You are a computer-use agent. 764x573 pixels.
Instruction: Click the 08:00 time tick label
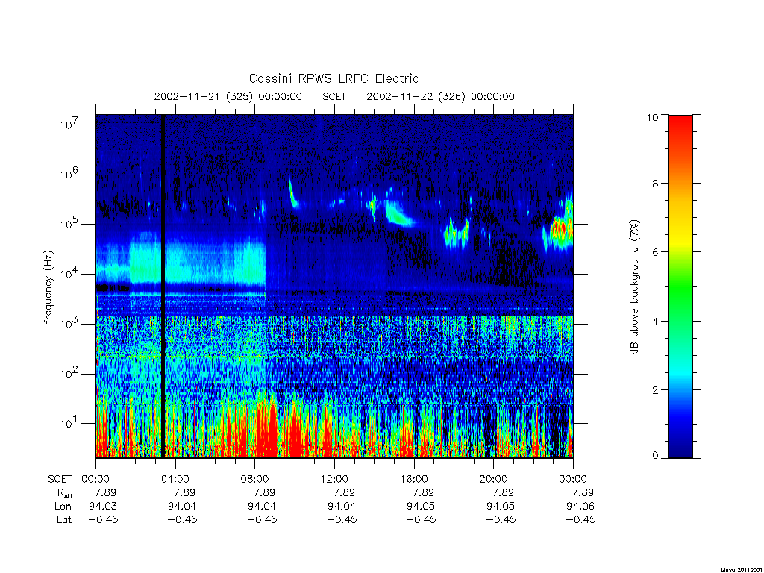coord(255,479)
